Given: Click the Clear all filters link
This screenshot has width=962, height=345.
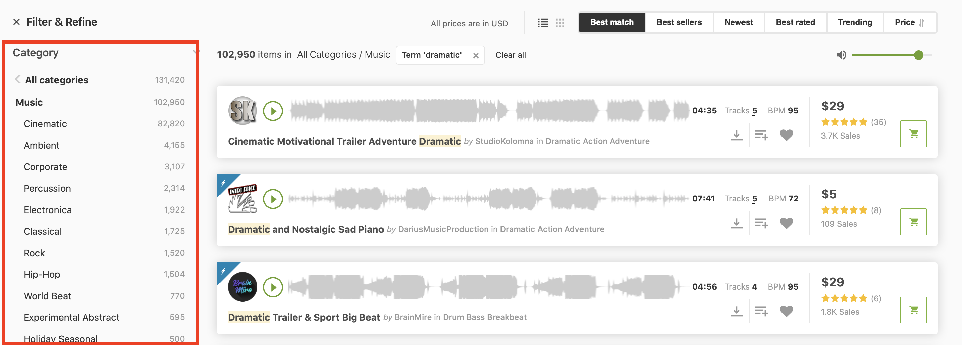Looking at the screenshot, I should (x=511, y=55).
